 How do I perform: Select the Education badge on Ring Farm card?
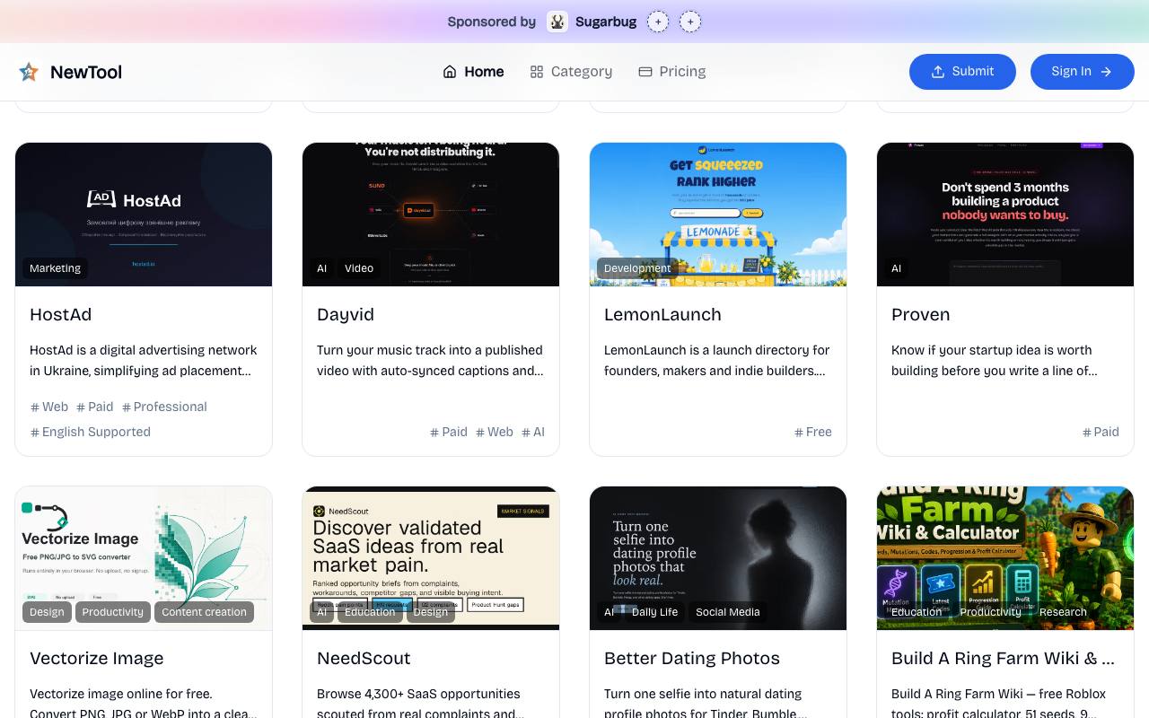coord(917,612)
